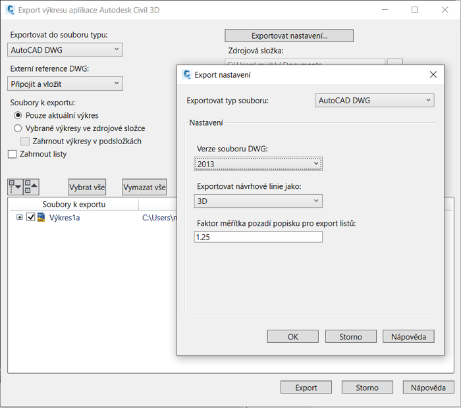461x408 pixels.
Task: Open Exportovat typ souboru dropdown in settings
Action: click(374, 101)
